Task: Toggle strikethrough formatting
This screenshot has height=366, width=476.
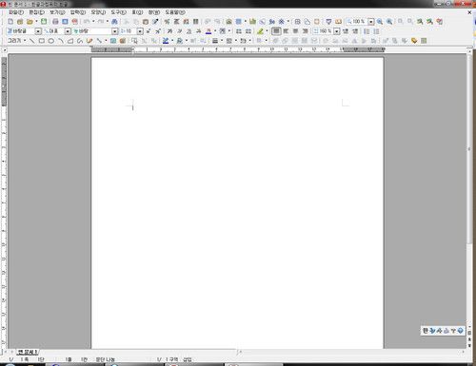Action: pyautogui.click(x=199, y=31)
